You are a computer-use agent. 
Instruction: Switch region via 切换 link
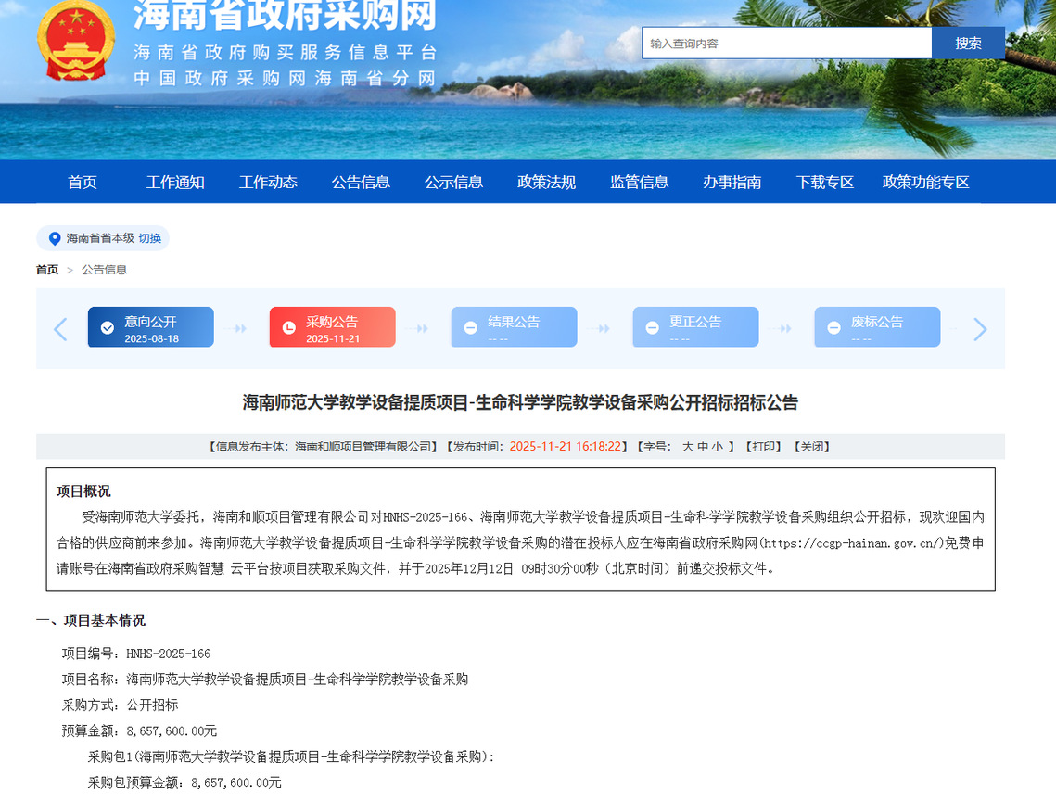pos(149,238)
